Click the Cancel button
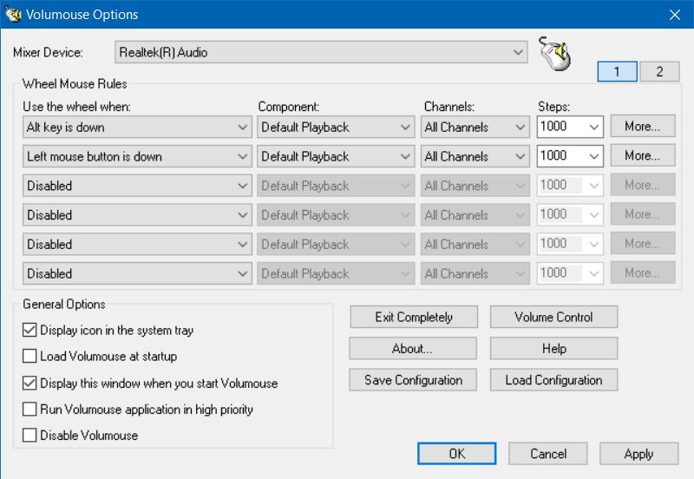The image size is (694, 479). click(x=548, y=453)
